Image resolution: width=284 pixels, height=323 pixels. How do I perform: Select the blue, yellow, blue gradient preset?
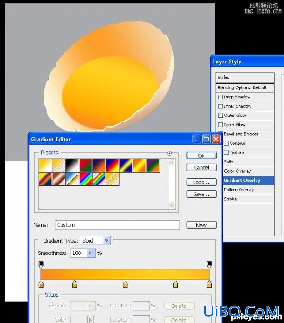point(126,166)
